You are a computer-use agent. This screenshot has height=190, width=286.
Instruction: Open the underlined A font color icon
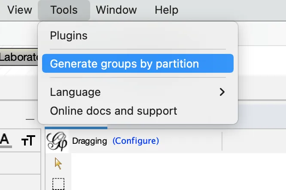coord(5,140)
